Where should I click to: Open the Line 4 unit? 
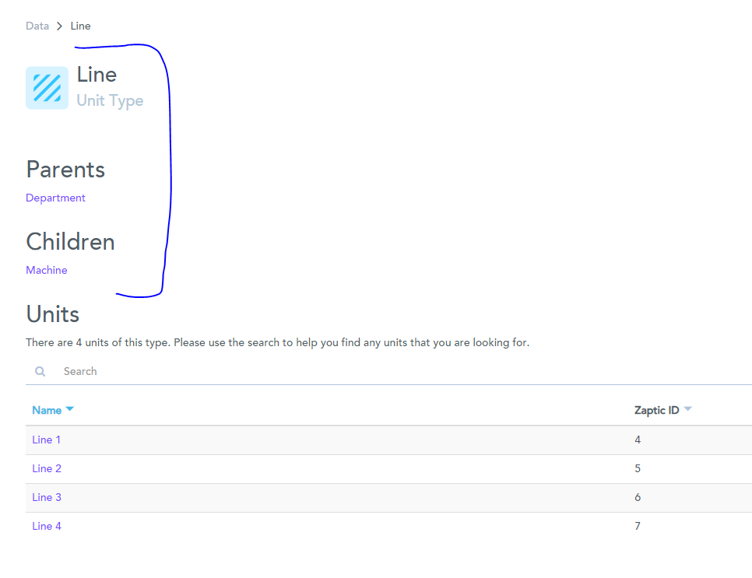pos(47,526)
